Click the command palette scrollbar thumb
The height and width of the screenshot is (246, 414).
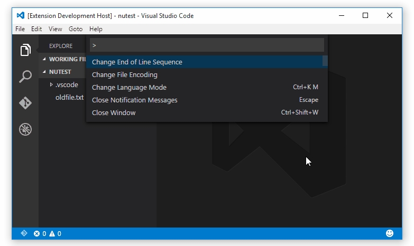pyautogui.click(x=325, y=61)
